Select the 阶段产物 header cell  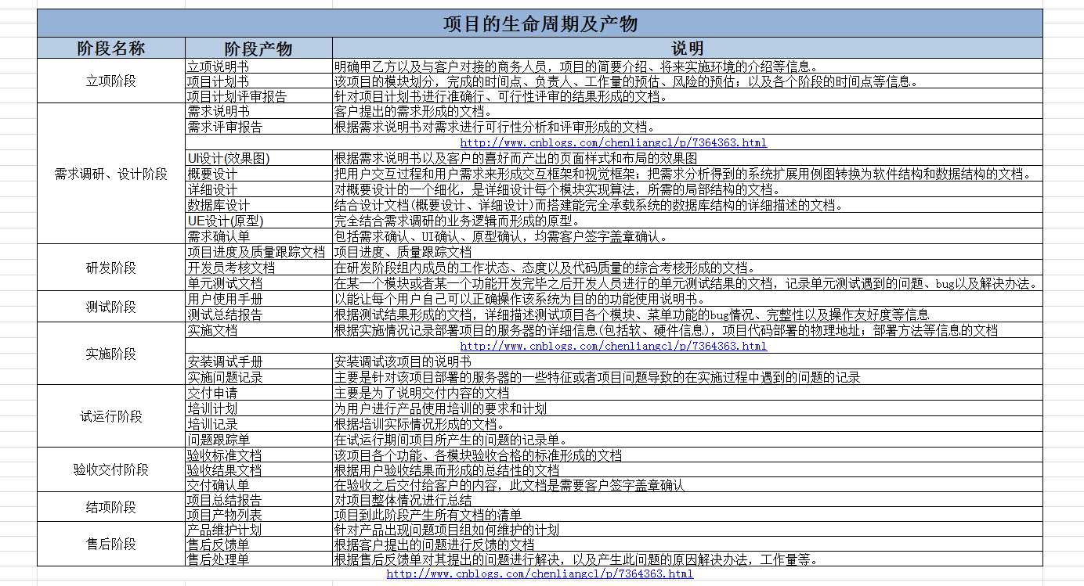[258, 48]
